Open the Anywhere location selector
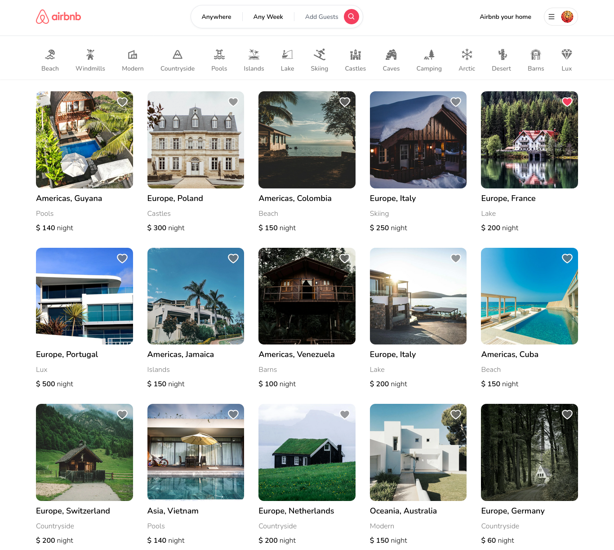 tap(216, 17)
